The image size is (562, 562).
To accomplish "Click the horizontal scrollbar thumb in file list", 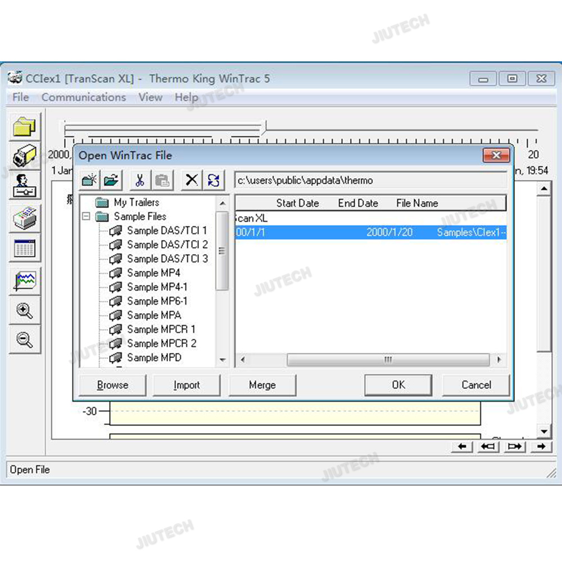I will (x=388, y=360).
